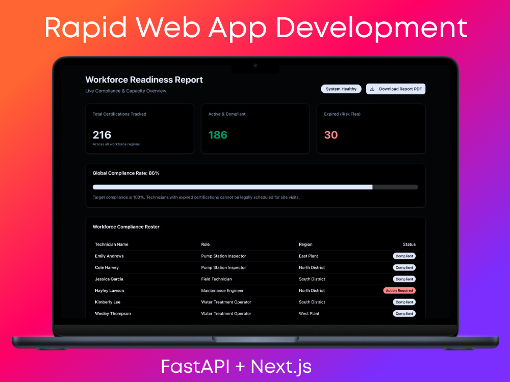
Task: Click the Download Report PDF button
Action: coord(396,89)
